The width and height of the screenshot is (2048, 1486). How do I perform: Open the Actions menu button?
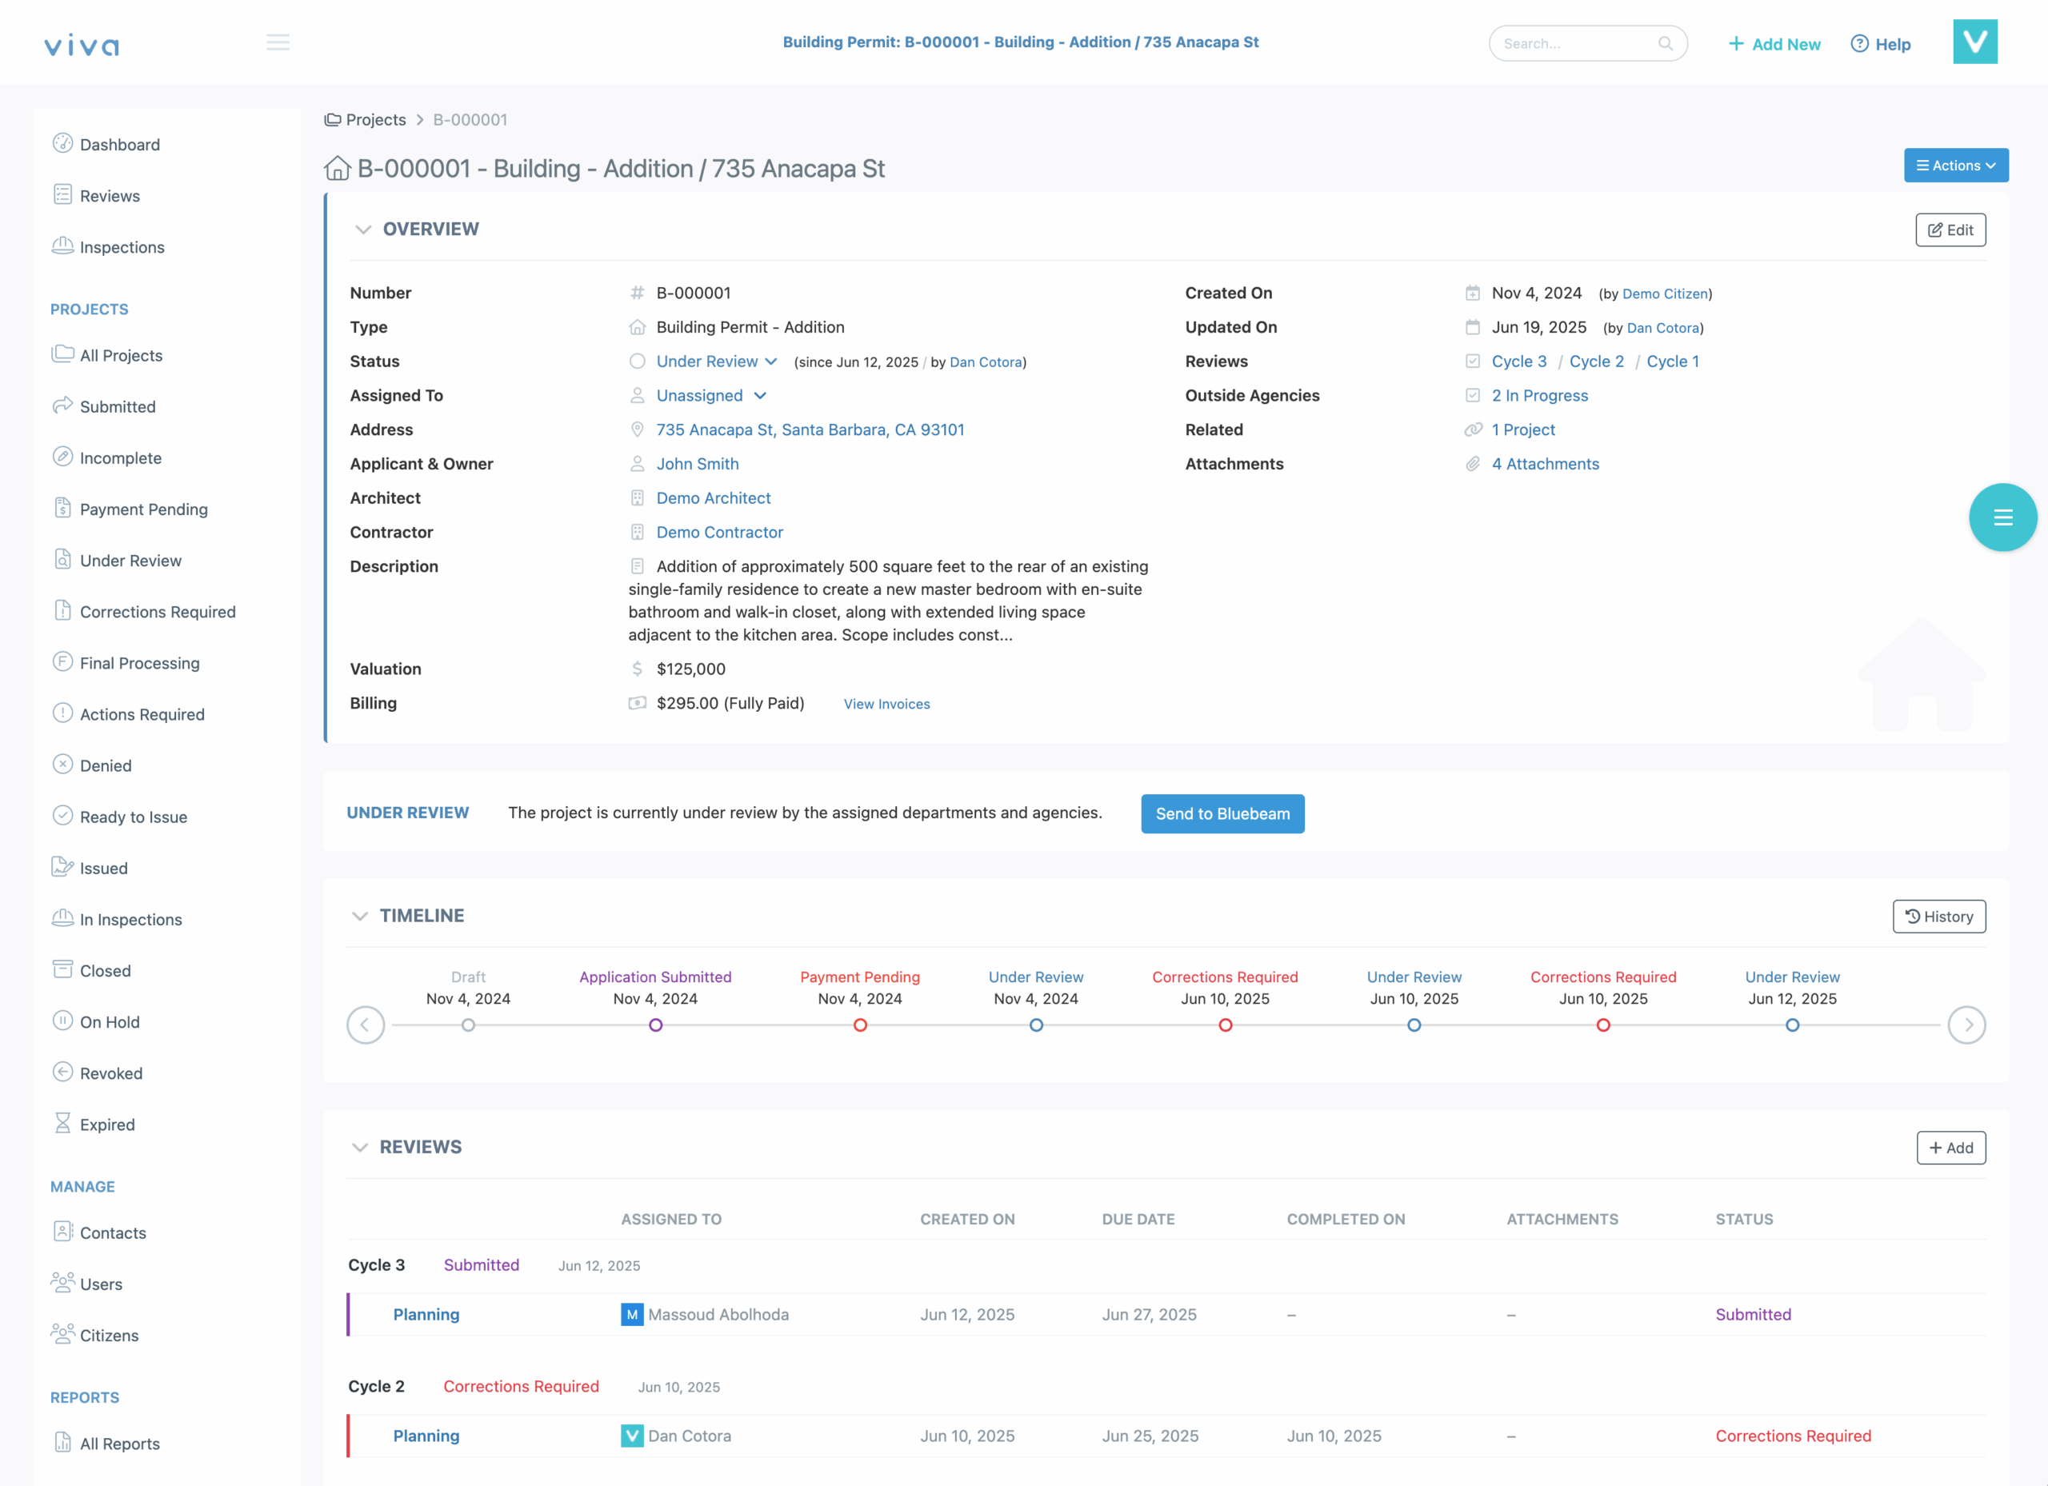(1955, 166)
